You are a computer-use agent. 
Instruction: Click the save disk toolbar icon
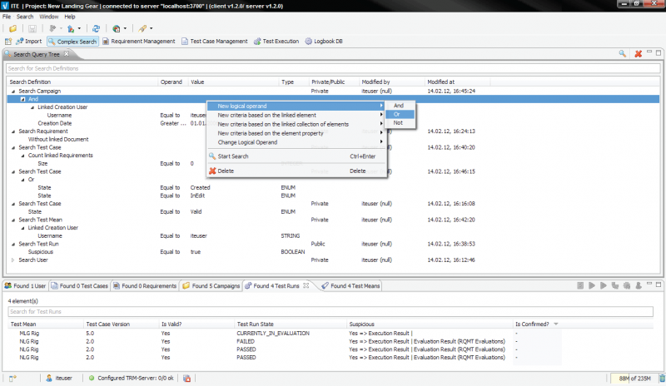(31, 28)
